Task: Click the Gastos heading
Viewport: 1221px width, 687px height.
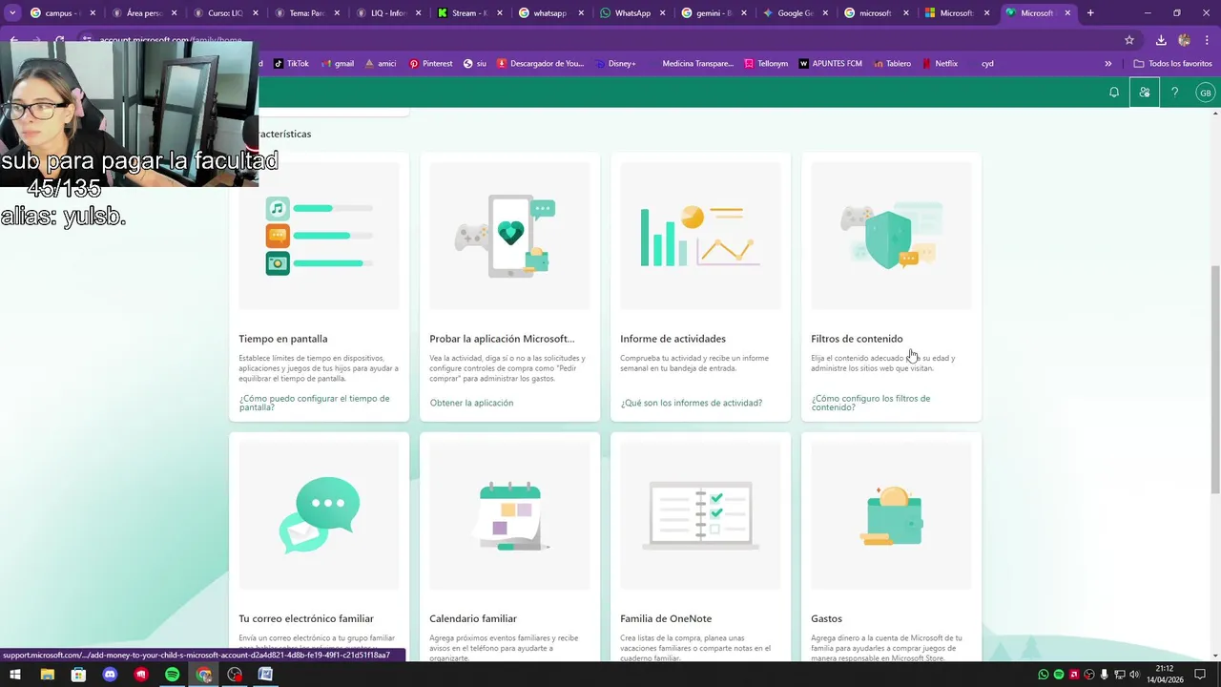Action: point(826,618)
